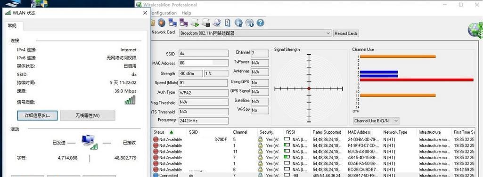Click the Using GPS field showing No

pyautogui.click(x=260, y=83)
